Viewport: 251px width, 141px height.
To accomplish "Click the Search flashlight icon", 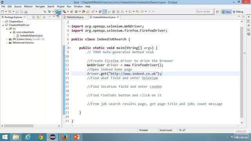I will tap(93, 12).
